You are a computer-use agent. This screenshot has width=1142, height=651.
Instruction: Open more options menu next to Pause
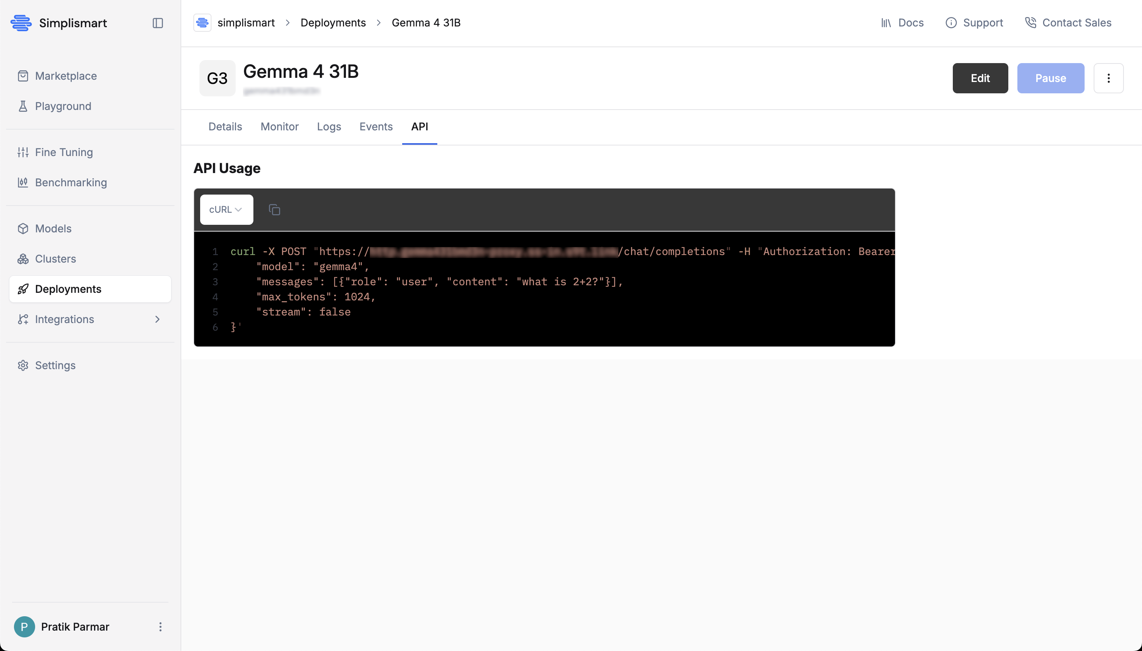pyautogui.click(x=1108, y=78)
